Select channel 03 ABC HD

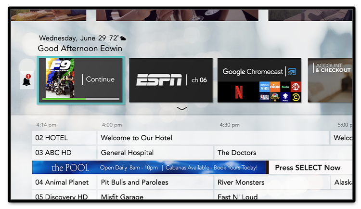(64, 153)
